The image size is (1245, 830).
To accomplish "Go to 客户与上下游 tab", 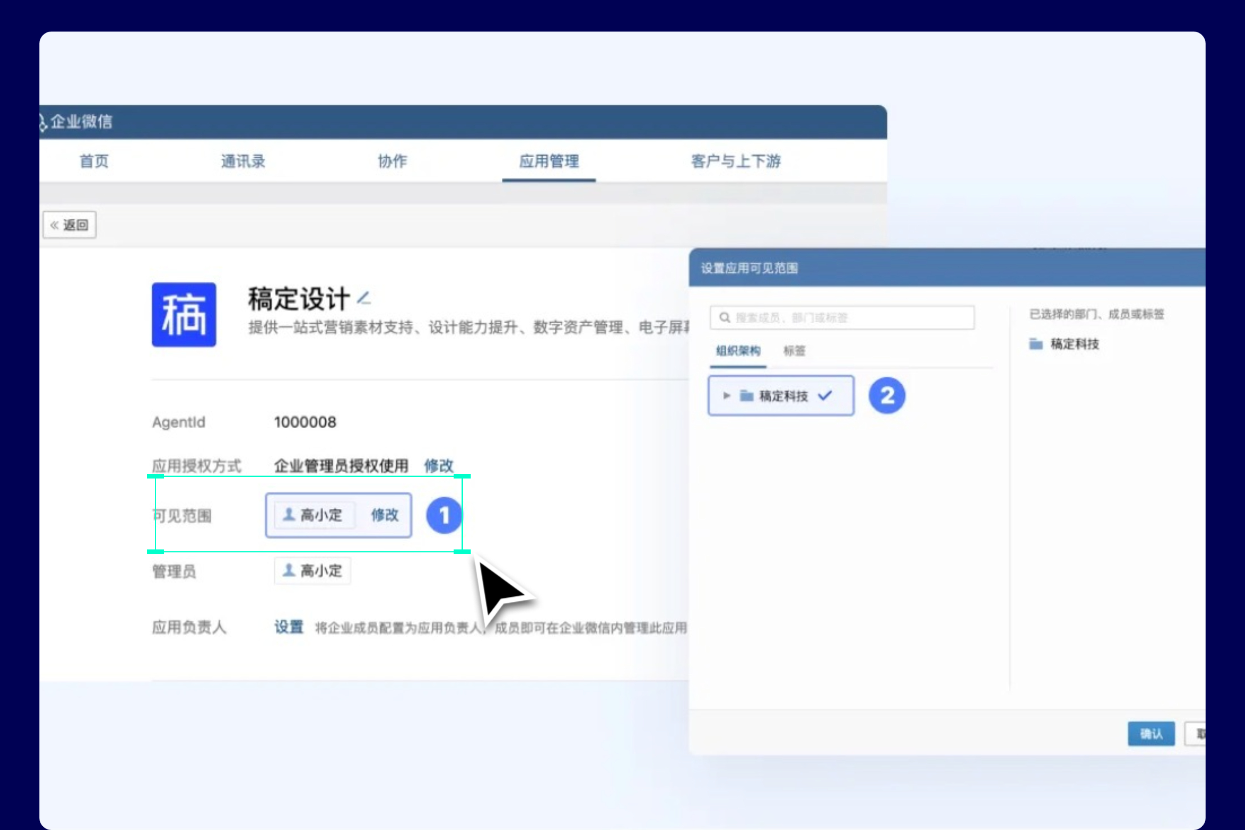I will (736, 161).
